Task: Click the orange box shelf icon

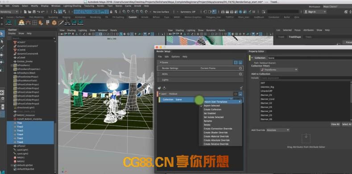Action: [54, 22]
